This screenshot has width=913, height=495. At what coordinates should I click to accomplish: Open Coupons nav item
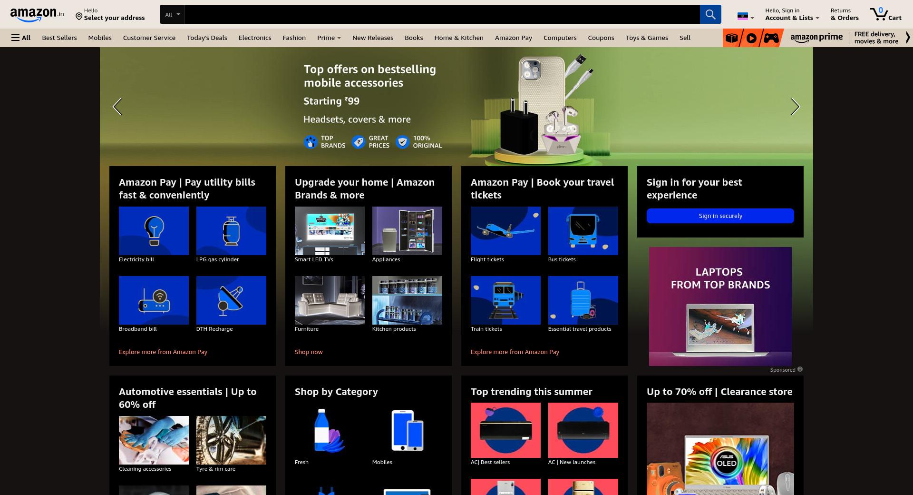pos(601,38)
